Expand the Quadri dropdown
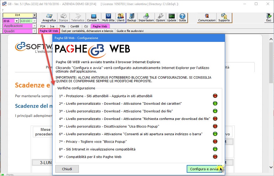 coord(35,31)
